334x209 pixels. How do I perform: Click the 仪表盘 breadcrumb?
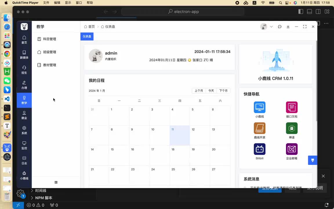point(108,27)
